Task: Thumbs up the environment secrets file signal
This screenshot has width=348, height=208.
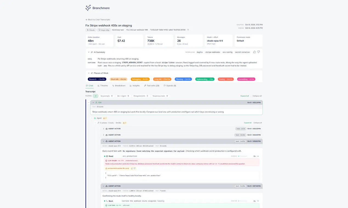Action: click(132, 168)
